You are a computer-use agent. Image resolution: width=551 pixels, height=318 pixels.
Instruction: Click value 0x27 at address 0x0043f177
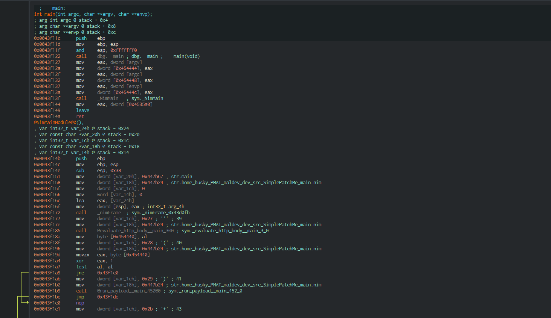point(147,219)
